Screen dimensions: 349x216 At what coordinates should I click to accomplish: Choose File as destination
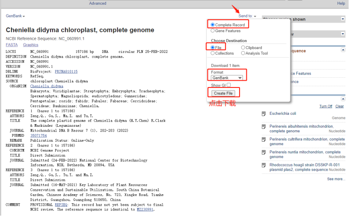coord(213,47)
